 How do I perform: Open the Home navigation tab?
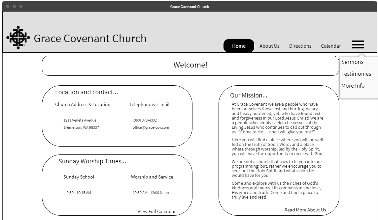click(239, 46)
